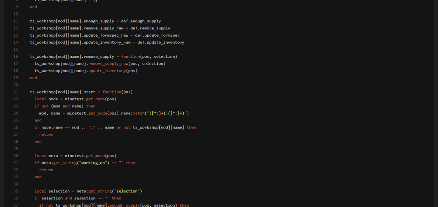This screenshot has width=438, height=207.
Task: Click line number 11 in the gutter
Action: [16, 21]
